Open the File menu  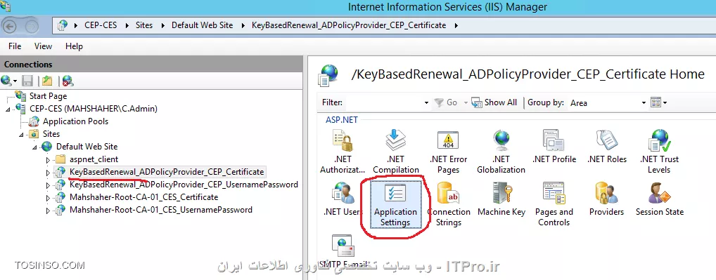tap(15, 46)
